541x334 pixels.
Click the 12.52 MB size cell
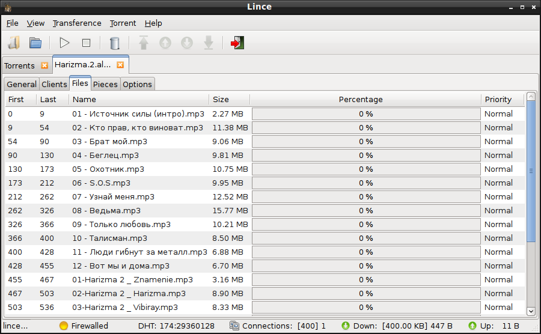[230, 197]
